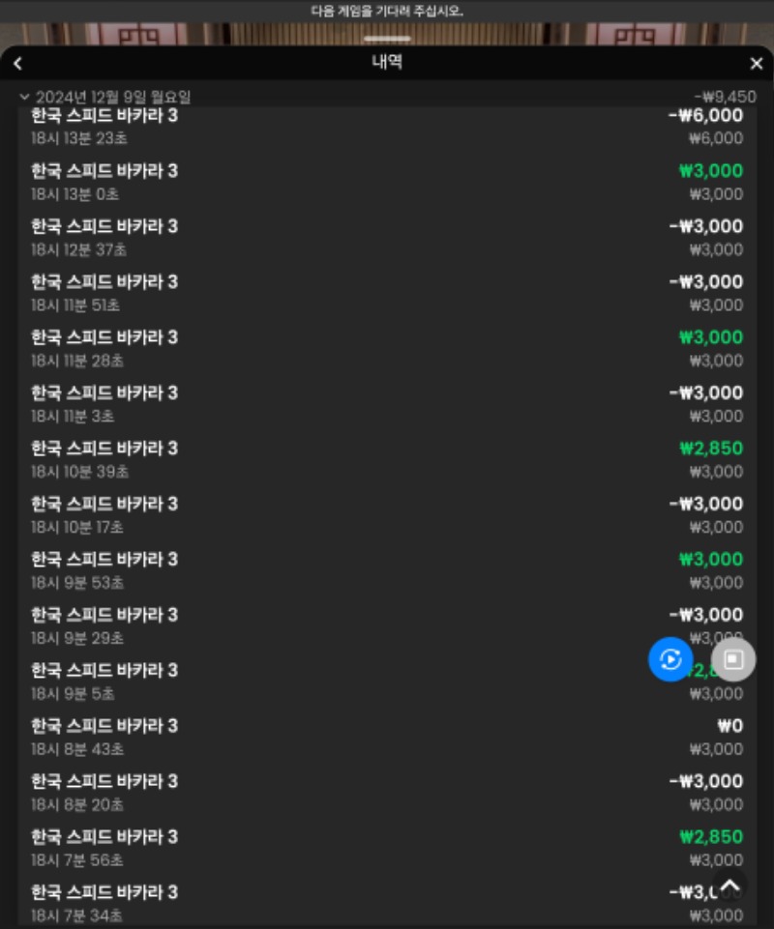Screen dimensions: 774x929
Task: Tap the drag handle above the panel
Action: pos(387,39)
